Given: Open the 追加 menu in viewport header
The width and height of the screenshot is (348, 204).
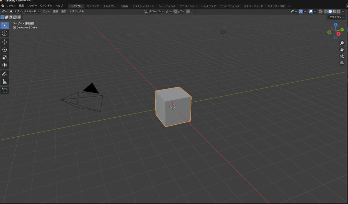Looking at the screenshot, I should pyautogui.click(x=64, y=11).
